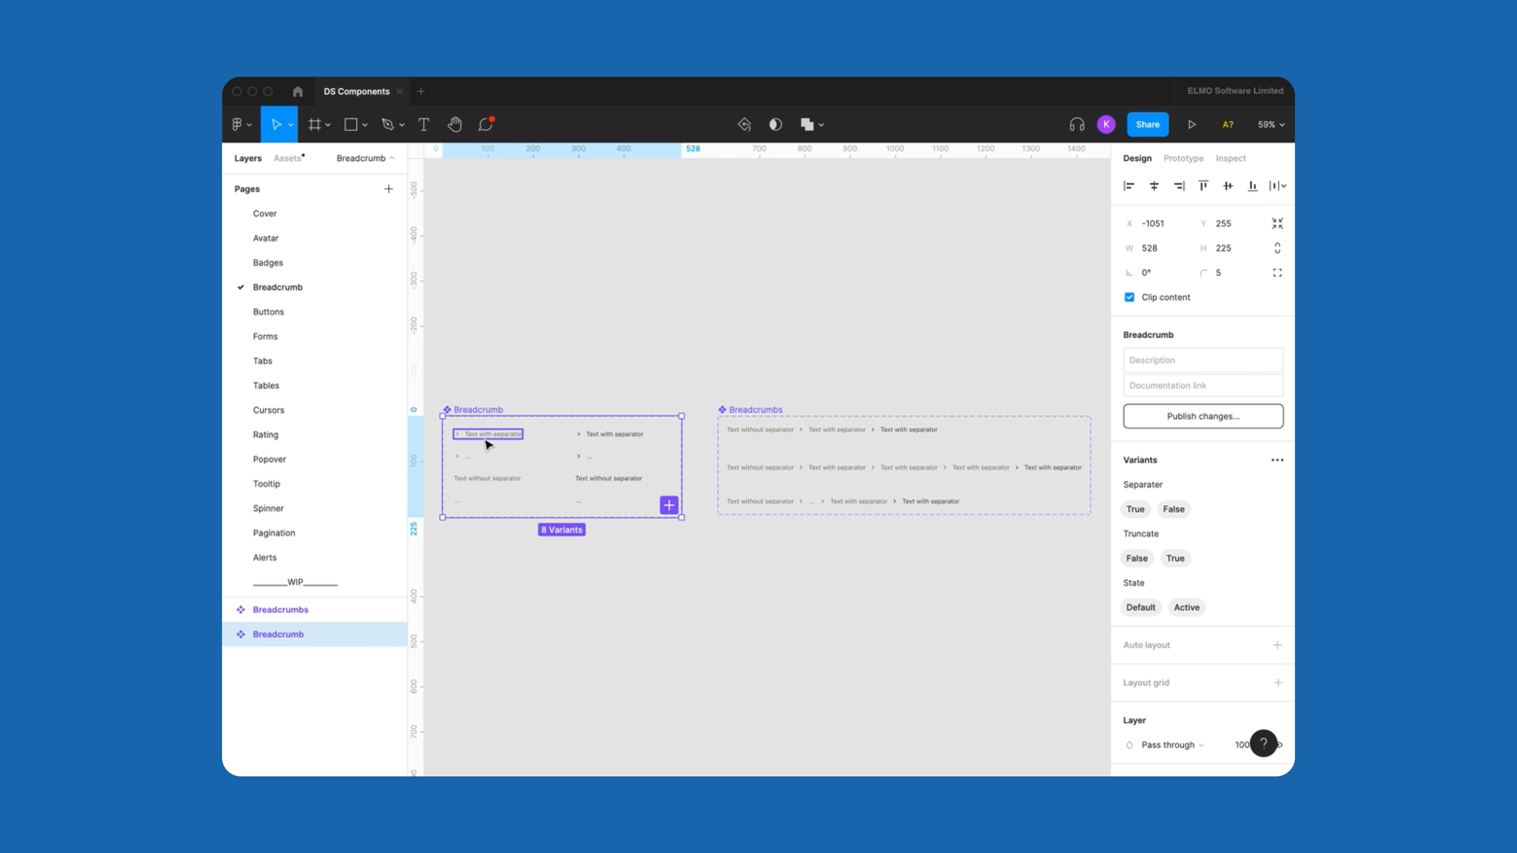Select the Pen tool

[388, 124]
